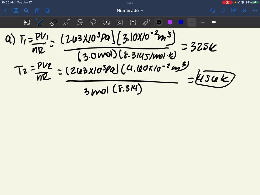Image resolution: width=260 pixels, height=195 pixels.
Task: Open the Shapes tool
Action: coord(80,22)
